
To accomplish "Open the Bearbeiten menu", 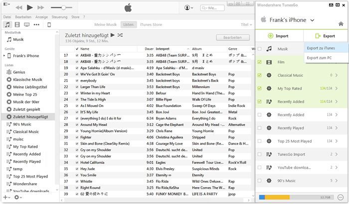I will click(x=23, y=17).
